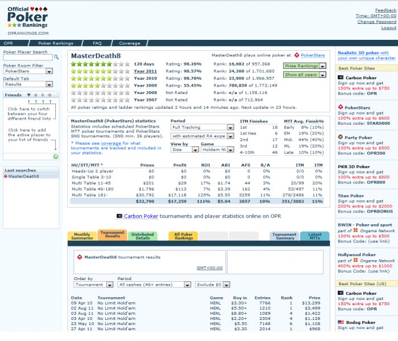
Task: Open the Prize Rankings dropdown
Action: tap(305, 66)
